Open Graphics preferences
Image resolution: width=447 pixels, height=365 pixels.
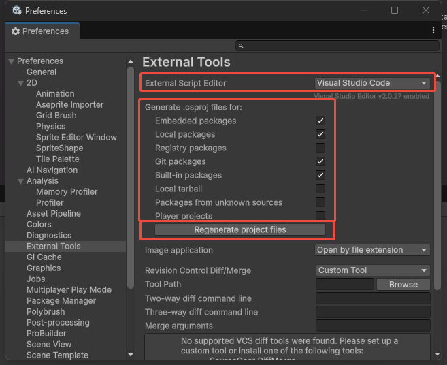[x=44, y=268]
